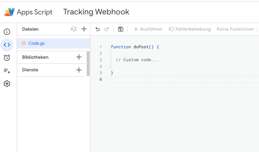Click the // Custom code... comment
Image resolution: width=259 pixels, height=152 pixels.
137,60
